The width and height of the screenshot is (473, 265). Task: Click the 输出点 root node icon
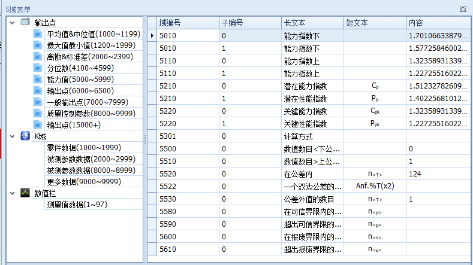click(25, 23)
